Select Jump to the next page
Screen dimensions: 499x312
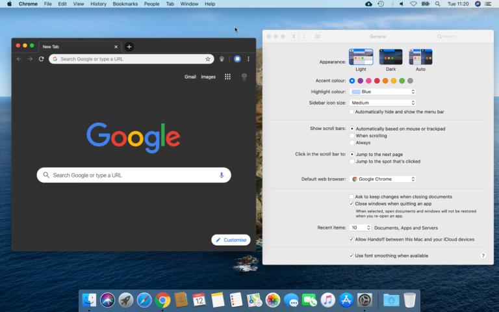point(352,154)
